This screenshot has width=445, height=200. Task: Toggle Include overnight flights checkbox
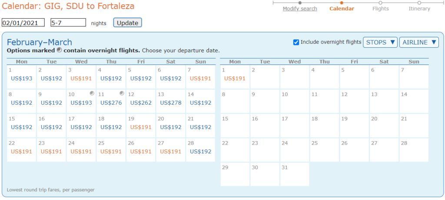point(296,42)
